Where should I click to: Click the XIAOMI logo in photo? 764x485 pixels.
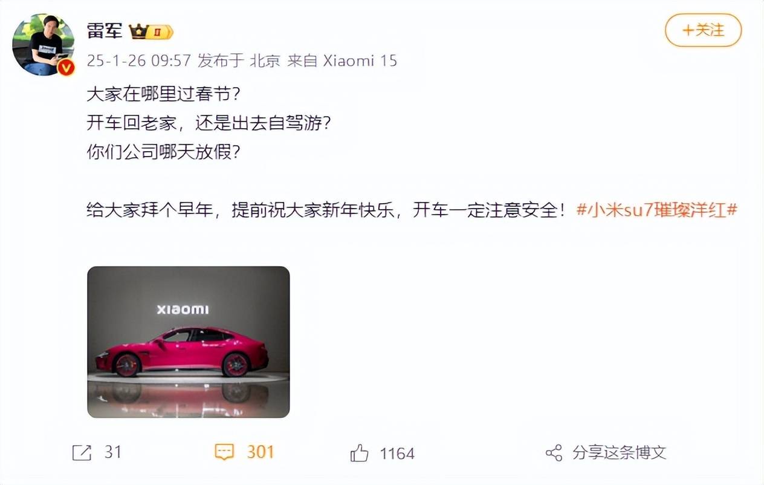(x=183, y=310)
